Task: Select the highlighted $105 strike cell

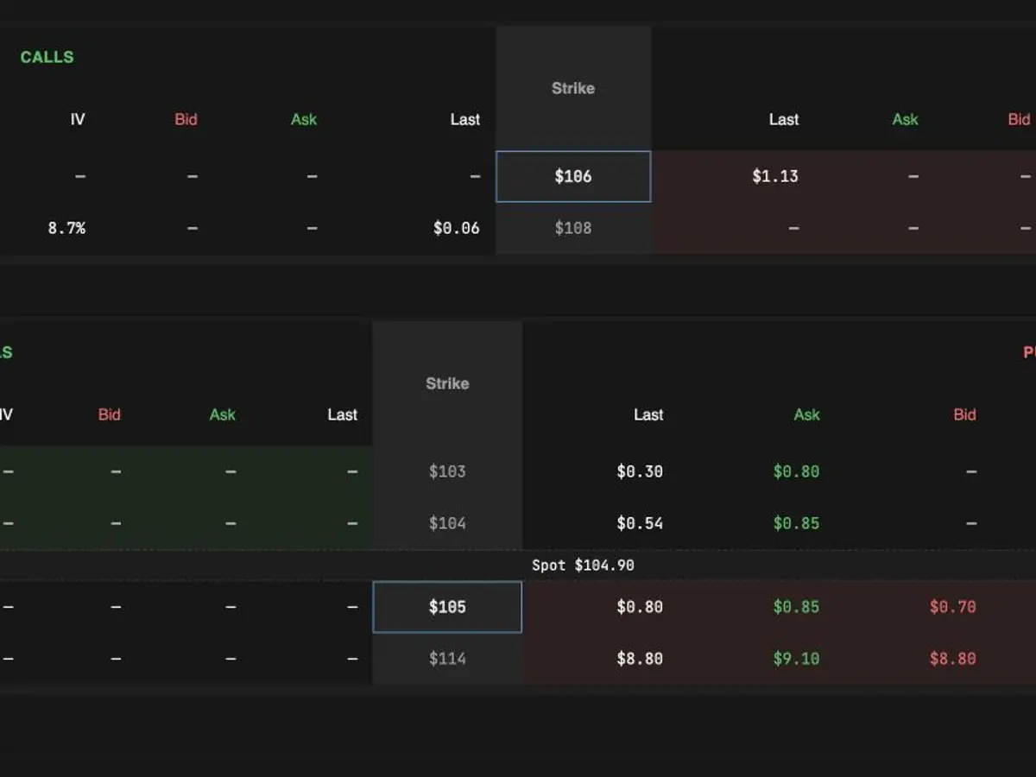Action: (x=447, y=607)
